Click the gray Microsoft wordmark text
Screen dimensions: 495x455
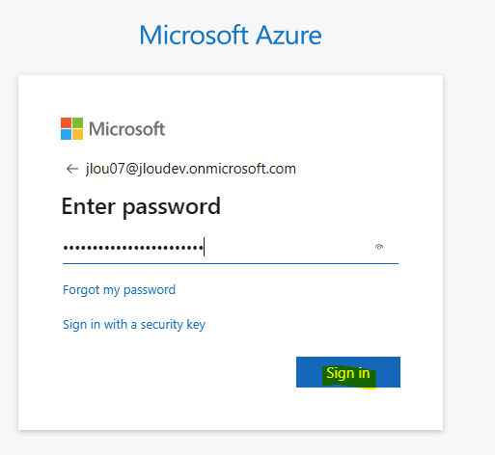(x=126, y=129)
